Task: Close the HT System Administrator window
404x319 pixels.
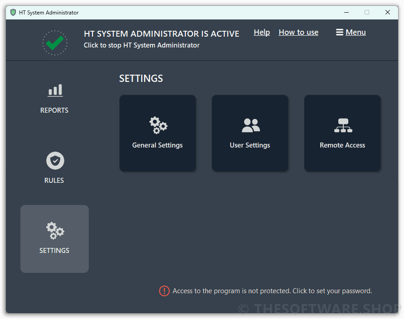Action: pyautogui.click(x=388, y=12)
